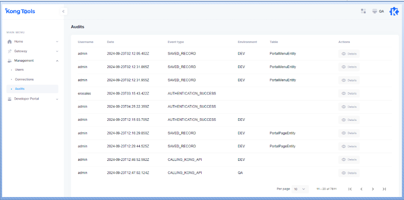Open Details for the QA CALLING_KONG_API row
The height and width of the screenshot is (200, 404).
[349, 173]
